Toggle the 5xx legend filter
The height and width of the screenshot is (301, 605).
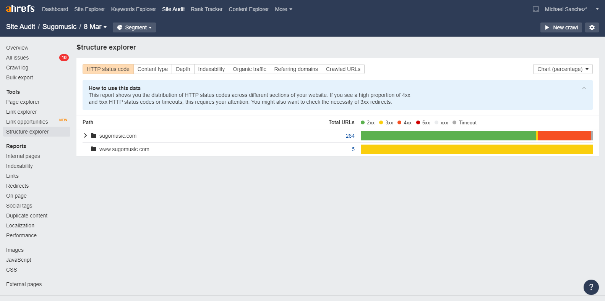pyautogui.click(x=423, y=122)
